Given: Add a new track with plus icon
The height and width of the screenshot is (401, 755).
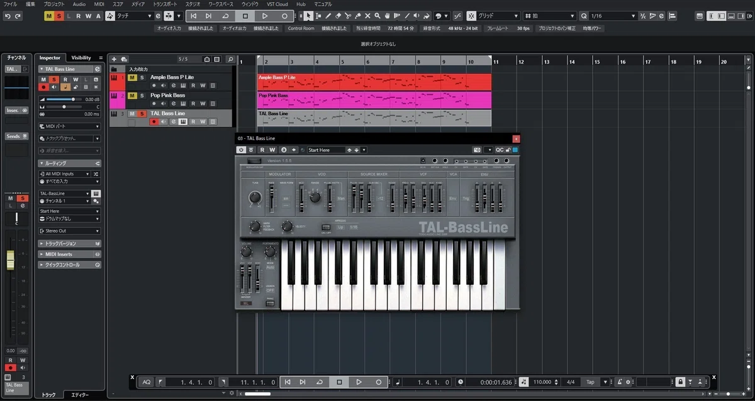Looking at the screenshot, I should 115,59.
